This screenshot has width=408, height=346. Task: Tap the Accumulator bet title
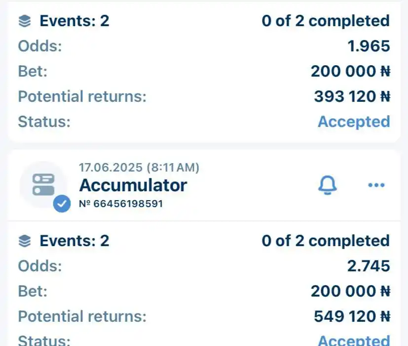[x=133, y=185]
